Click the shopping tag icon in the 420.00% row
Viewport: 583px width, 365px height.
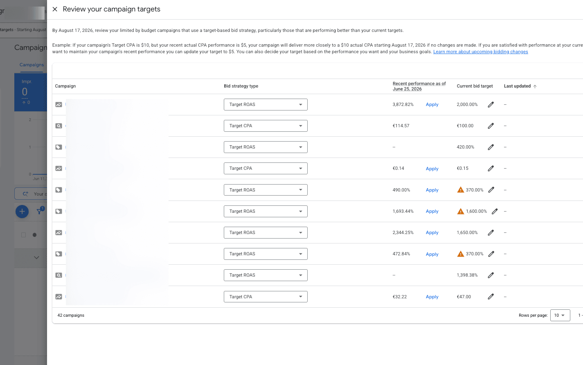[x=59, y=147]
